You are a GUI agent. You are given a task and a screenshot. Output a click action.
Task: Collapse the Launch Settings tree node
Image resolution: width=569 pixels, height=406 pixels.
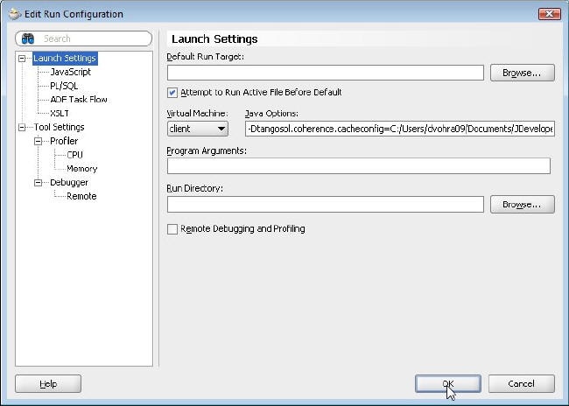point(22,59)
